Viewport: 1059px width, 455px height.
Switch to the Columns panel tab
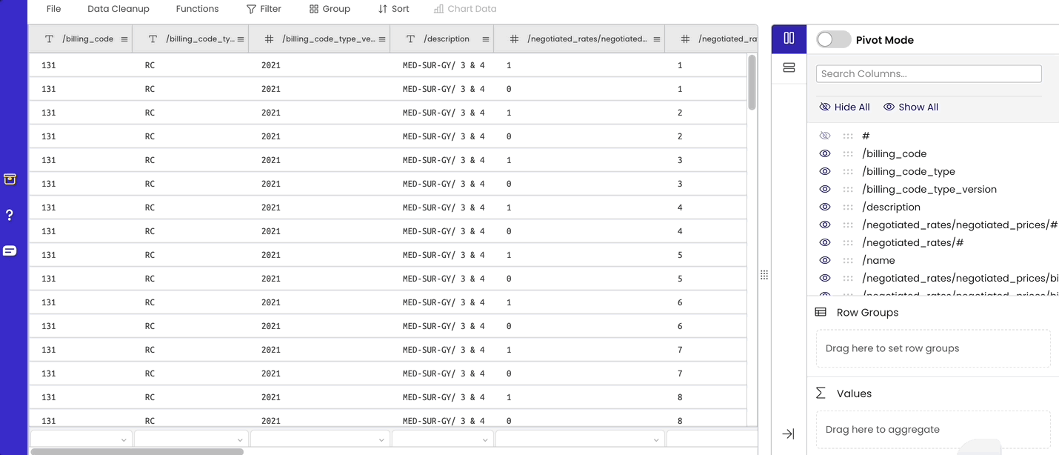click(x=788, y=39)
